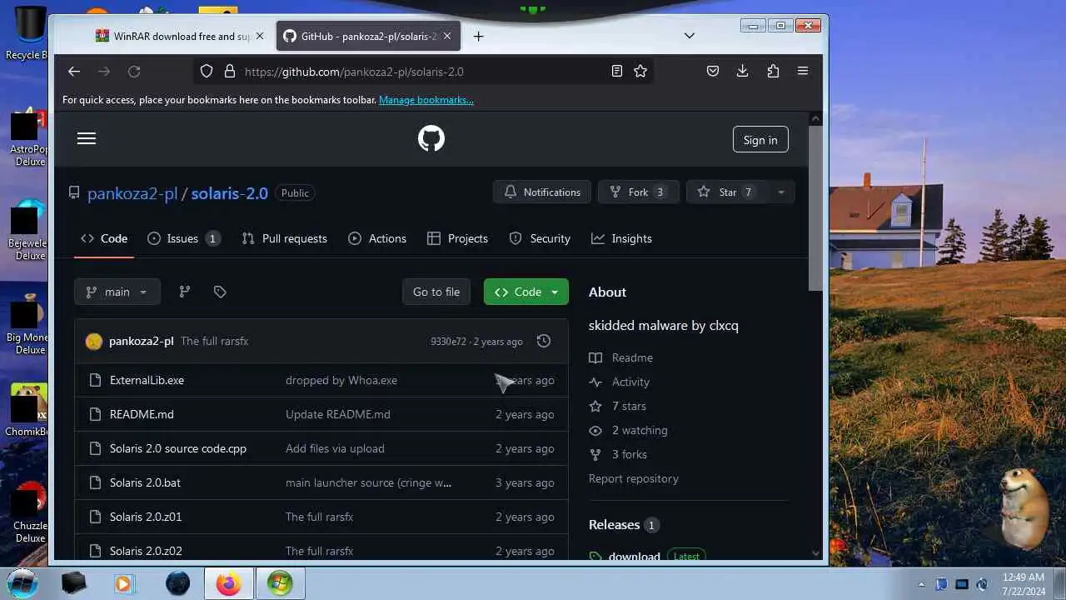Open the Projects tab
The width and height of the screenshot is (1066, 600).
pos(457,238)
